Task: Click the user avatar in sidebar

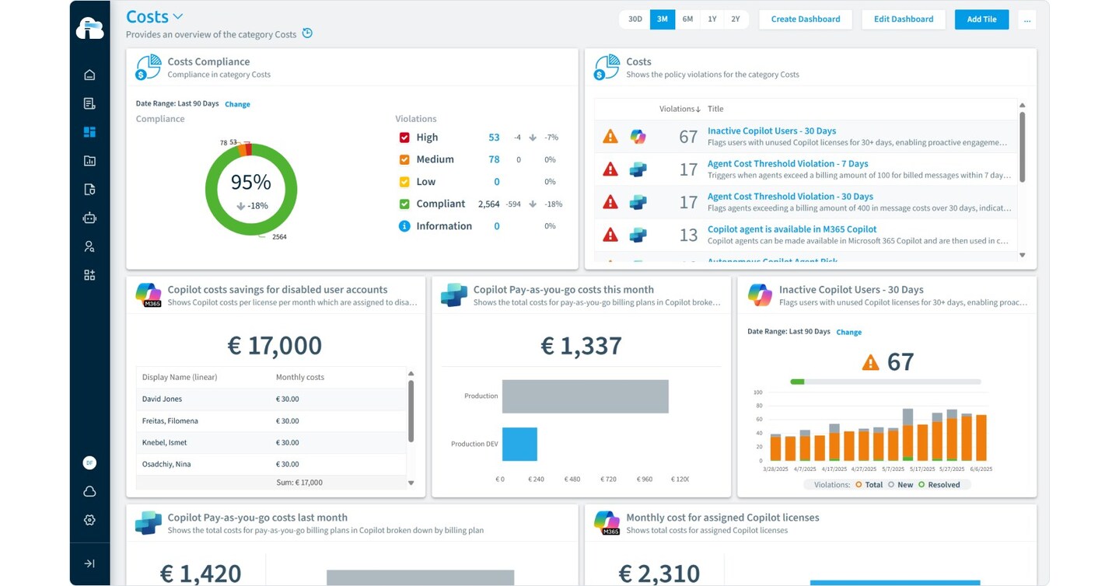Action: point(89,462)
